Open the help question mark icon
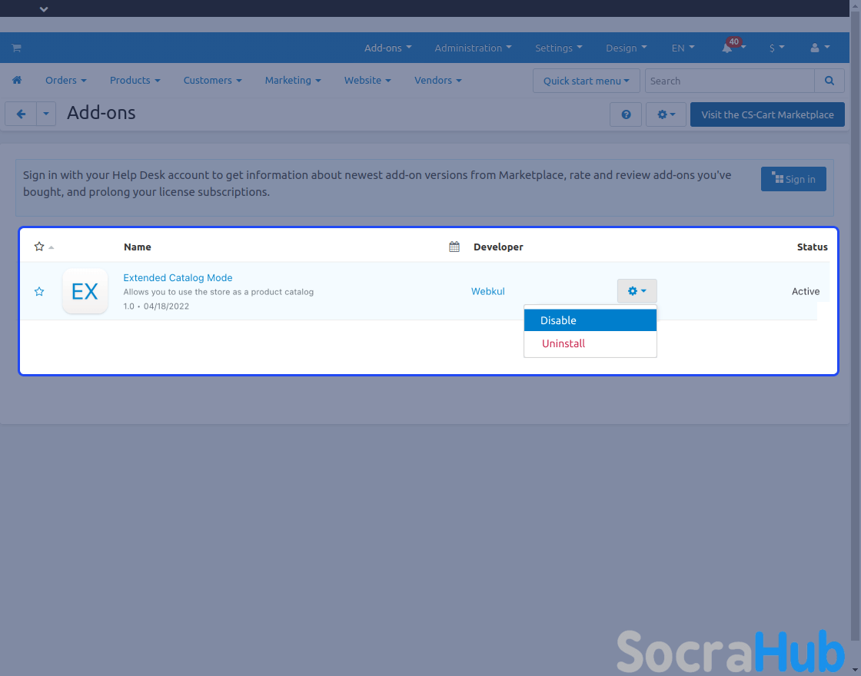The width and height of the screenshot is (861, 676). pos(626,114)
